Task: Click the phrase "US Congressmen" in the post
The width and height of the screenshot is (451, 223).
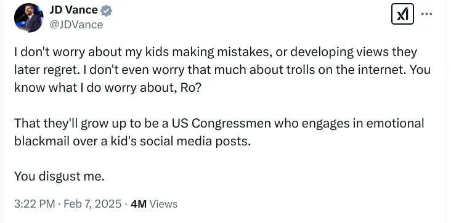Action: tap(221, 124)
